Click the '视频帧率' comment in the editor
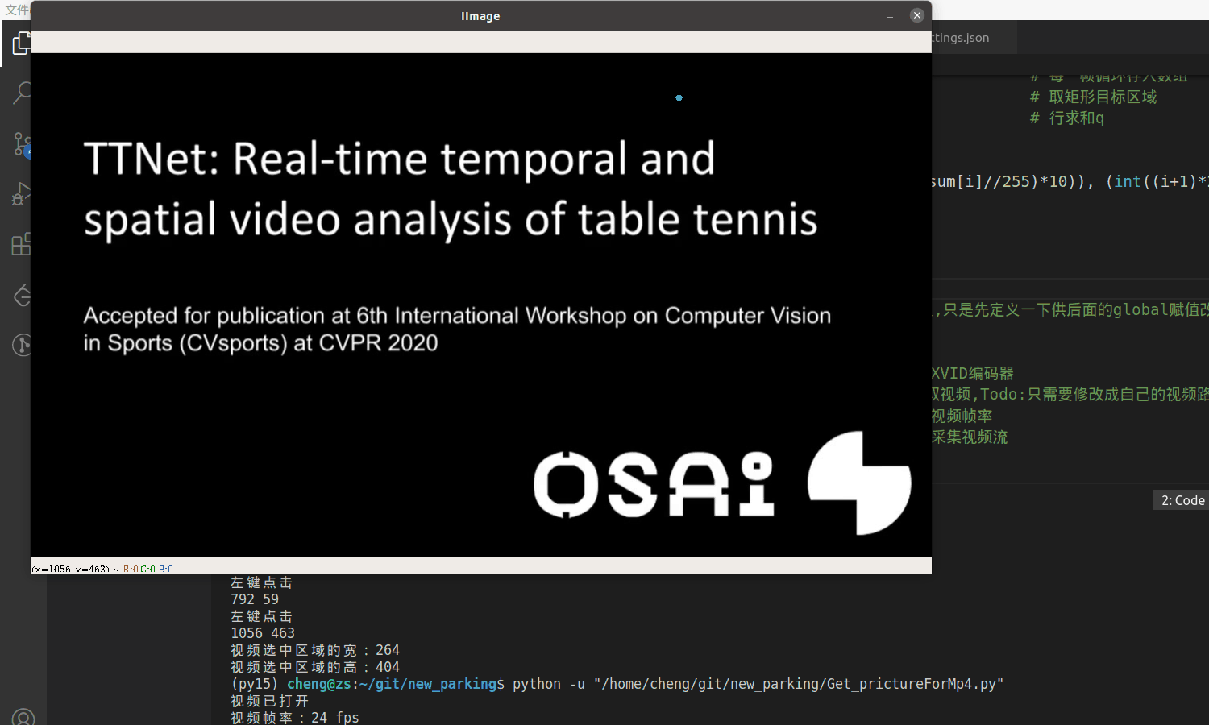 click(962, 416)
